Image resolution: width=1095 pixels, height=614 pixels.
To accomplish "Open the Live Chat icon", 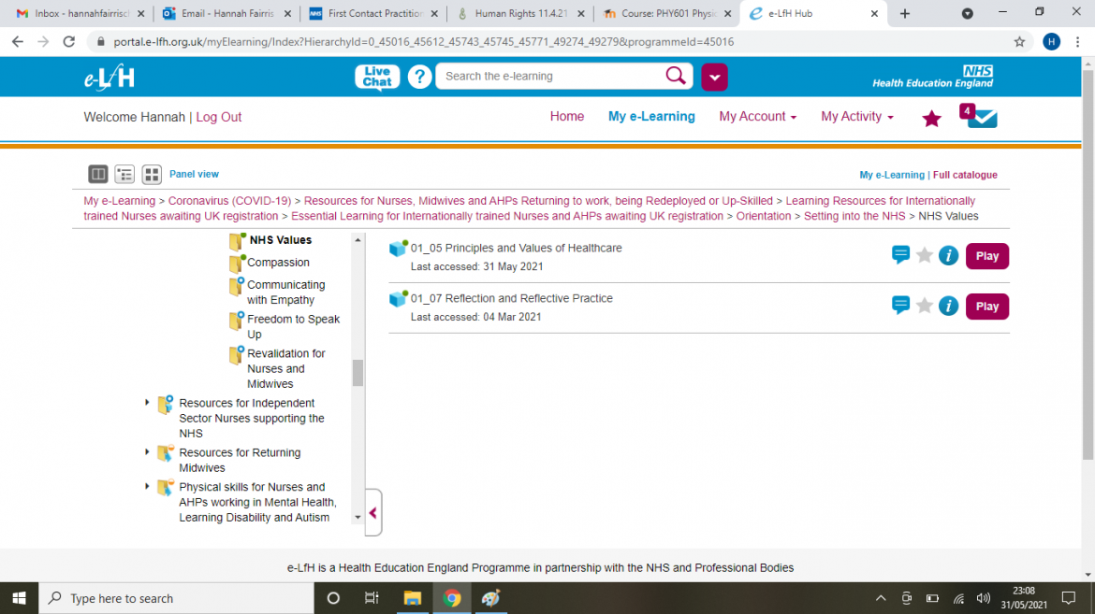I will tap(377, 77).
